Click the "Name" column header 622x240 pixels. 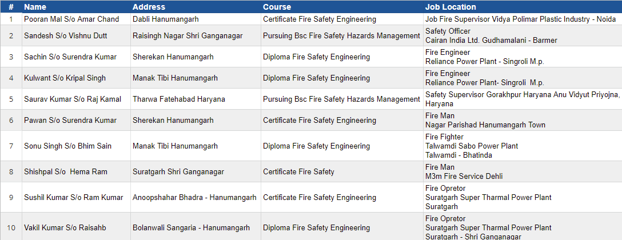[x=35, y=7]
